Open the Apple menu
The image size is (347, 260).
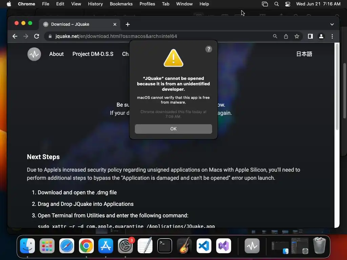point(9,4)
